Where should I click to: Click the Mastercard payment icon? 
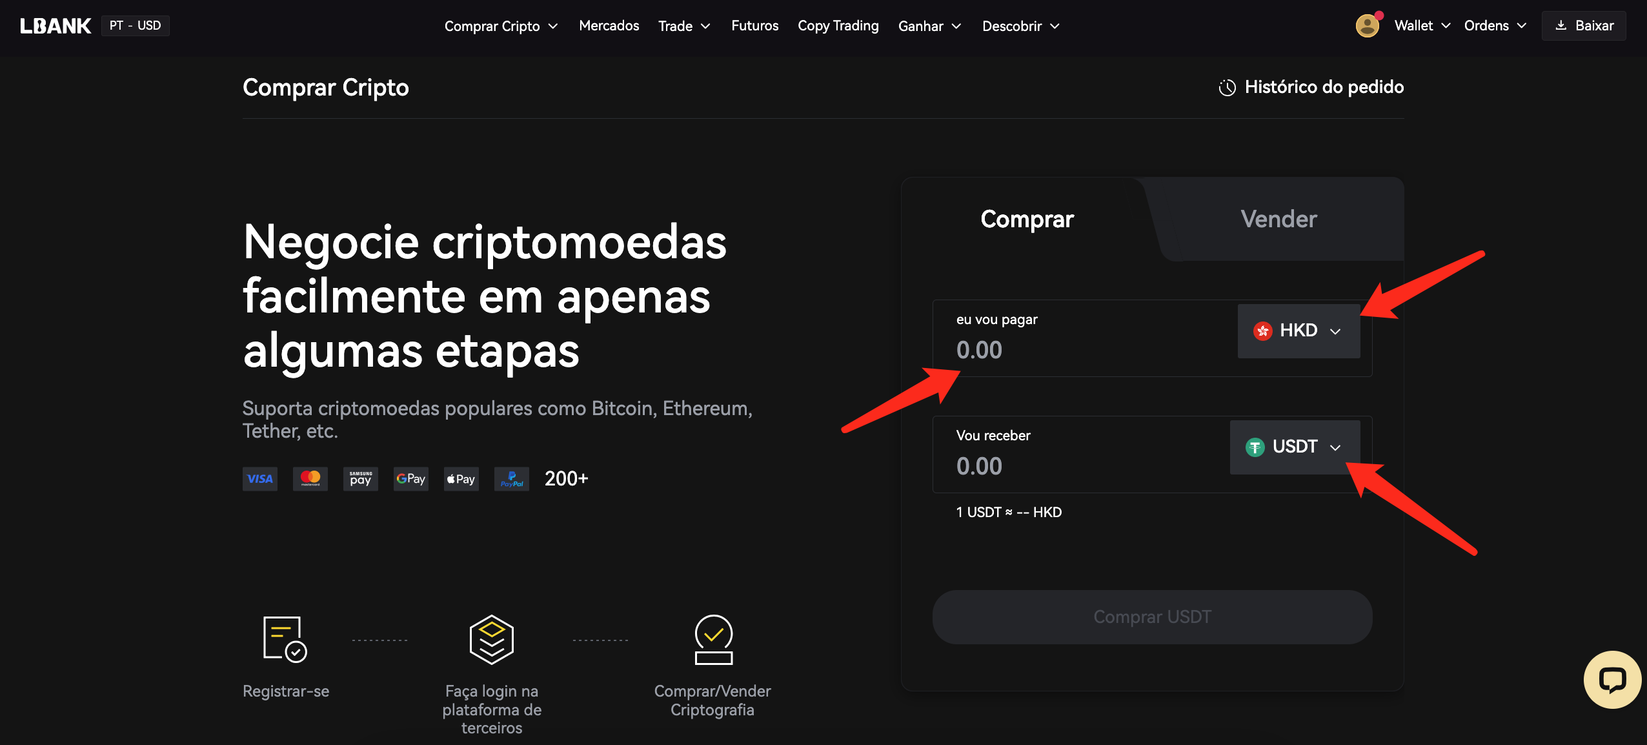pyautogui.click(x=310, y=479)
